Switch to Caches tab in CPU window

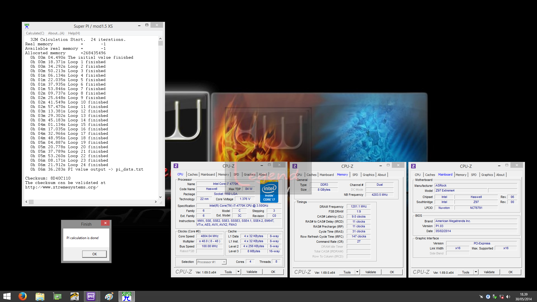coord(192,174)
